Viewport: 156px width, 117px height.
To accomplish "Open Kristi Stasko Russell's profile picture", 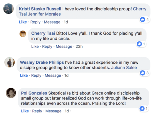I will point(9,9).
